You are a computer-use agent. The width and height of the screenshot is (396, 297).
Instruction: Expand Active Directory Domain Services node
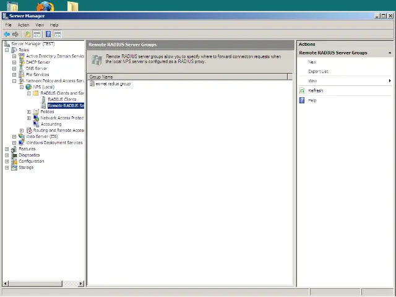click(x=14, y=56)
